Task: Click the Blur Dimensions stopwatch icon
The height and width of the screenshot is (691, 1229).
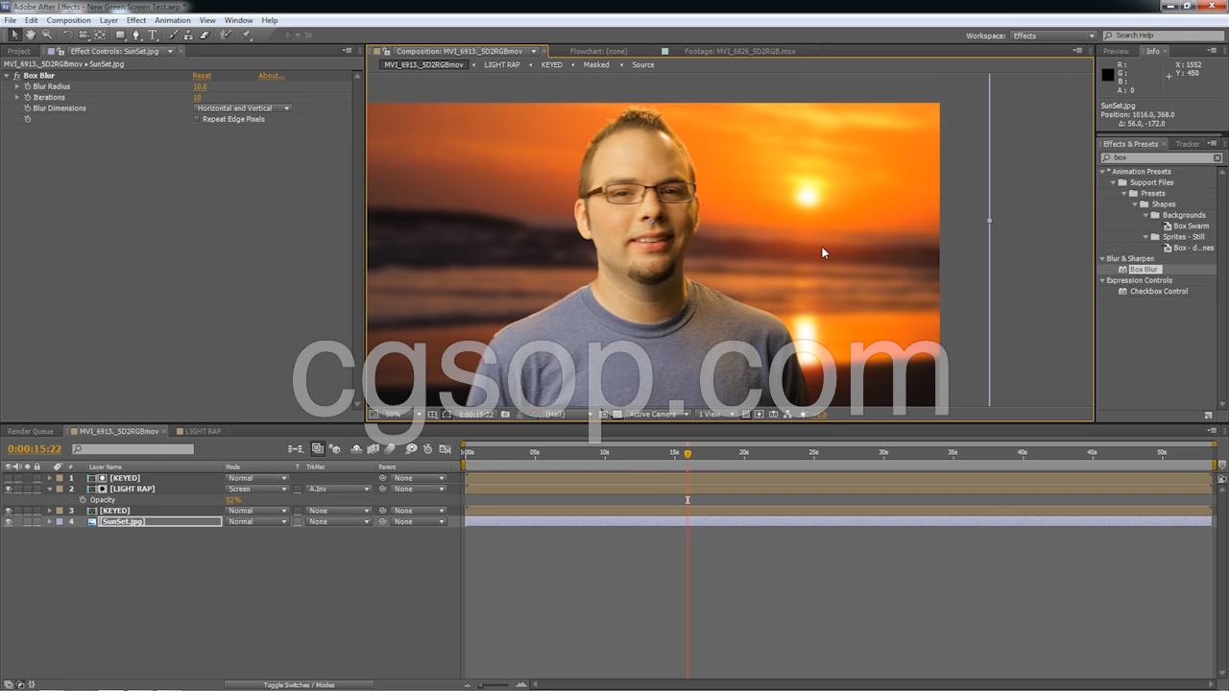Action: point(27,108)
